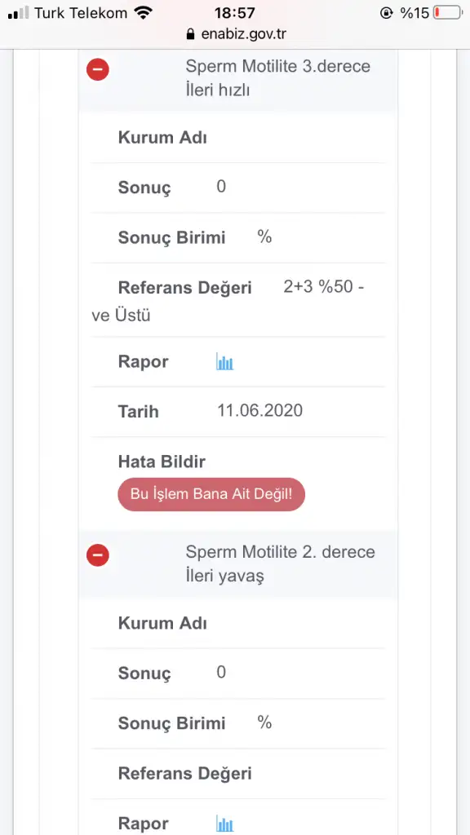Tap the Hata Bildir label
This screenshot has height=835, width=470.
(162, 462)
